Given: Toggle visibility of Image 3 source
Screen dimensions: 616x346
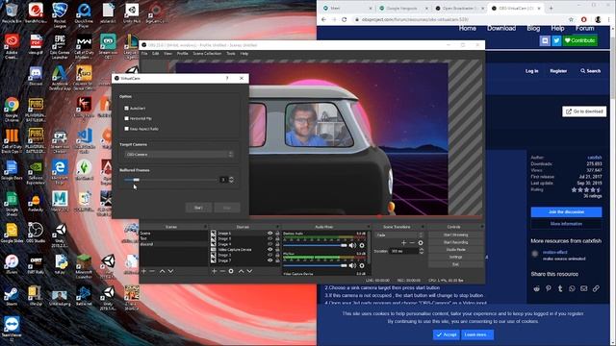Looking at the screenshot, I should pos(269,255).
